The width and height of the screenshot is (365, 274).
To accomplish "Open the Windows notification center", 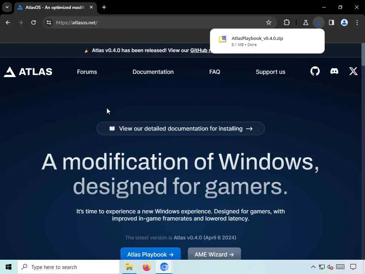I will click(353, 267).
